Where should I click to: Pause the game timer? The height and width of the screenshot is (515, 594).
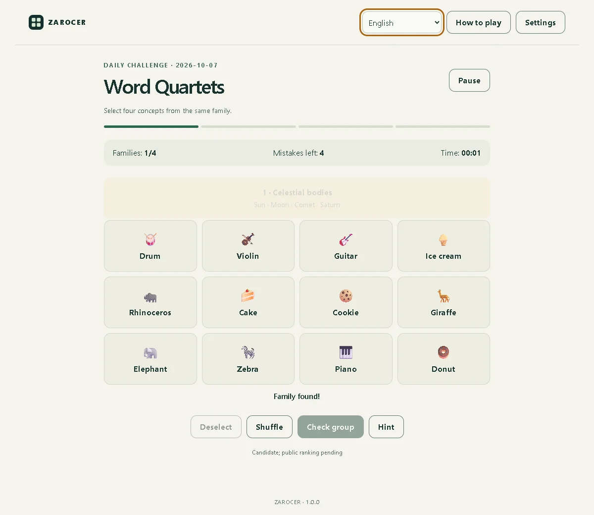(x=469, y=80)
